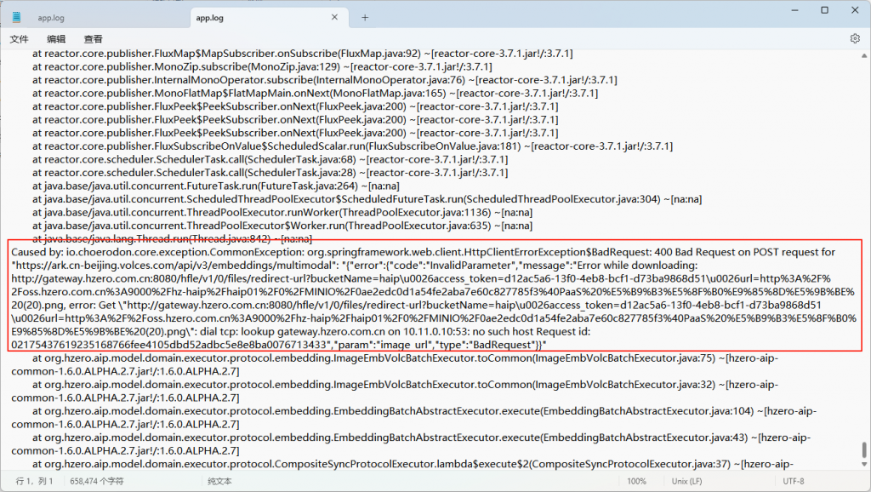This screenshot has height=492, width=871.
Task: Click the vertical scrollbar thumb
Action: 865,449
